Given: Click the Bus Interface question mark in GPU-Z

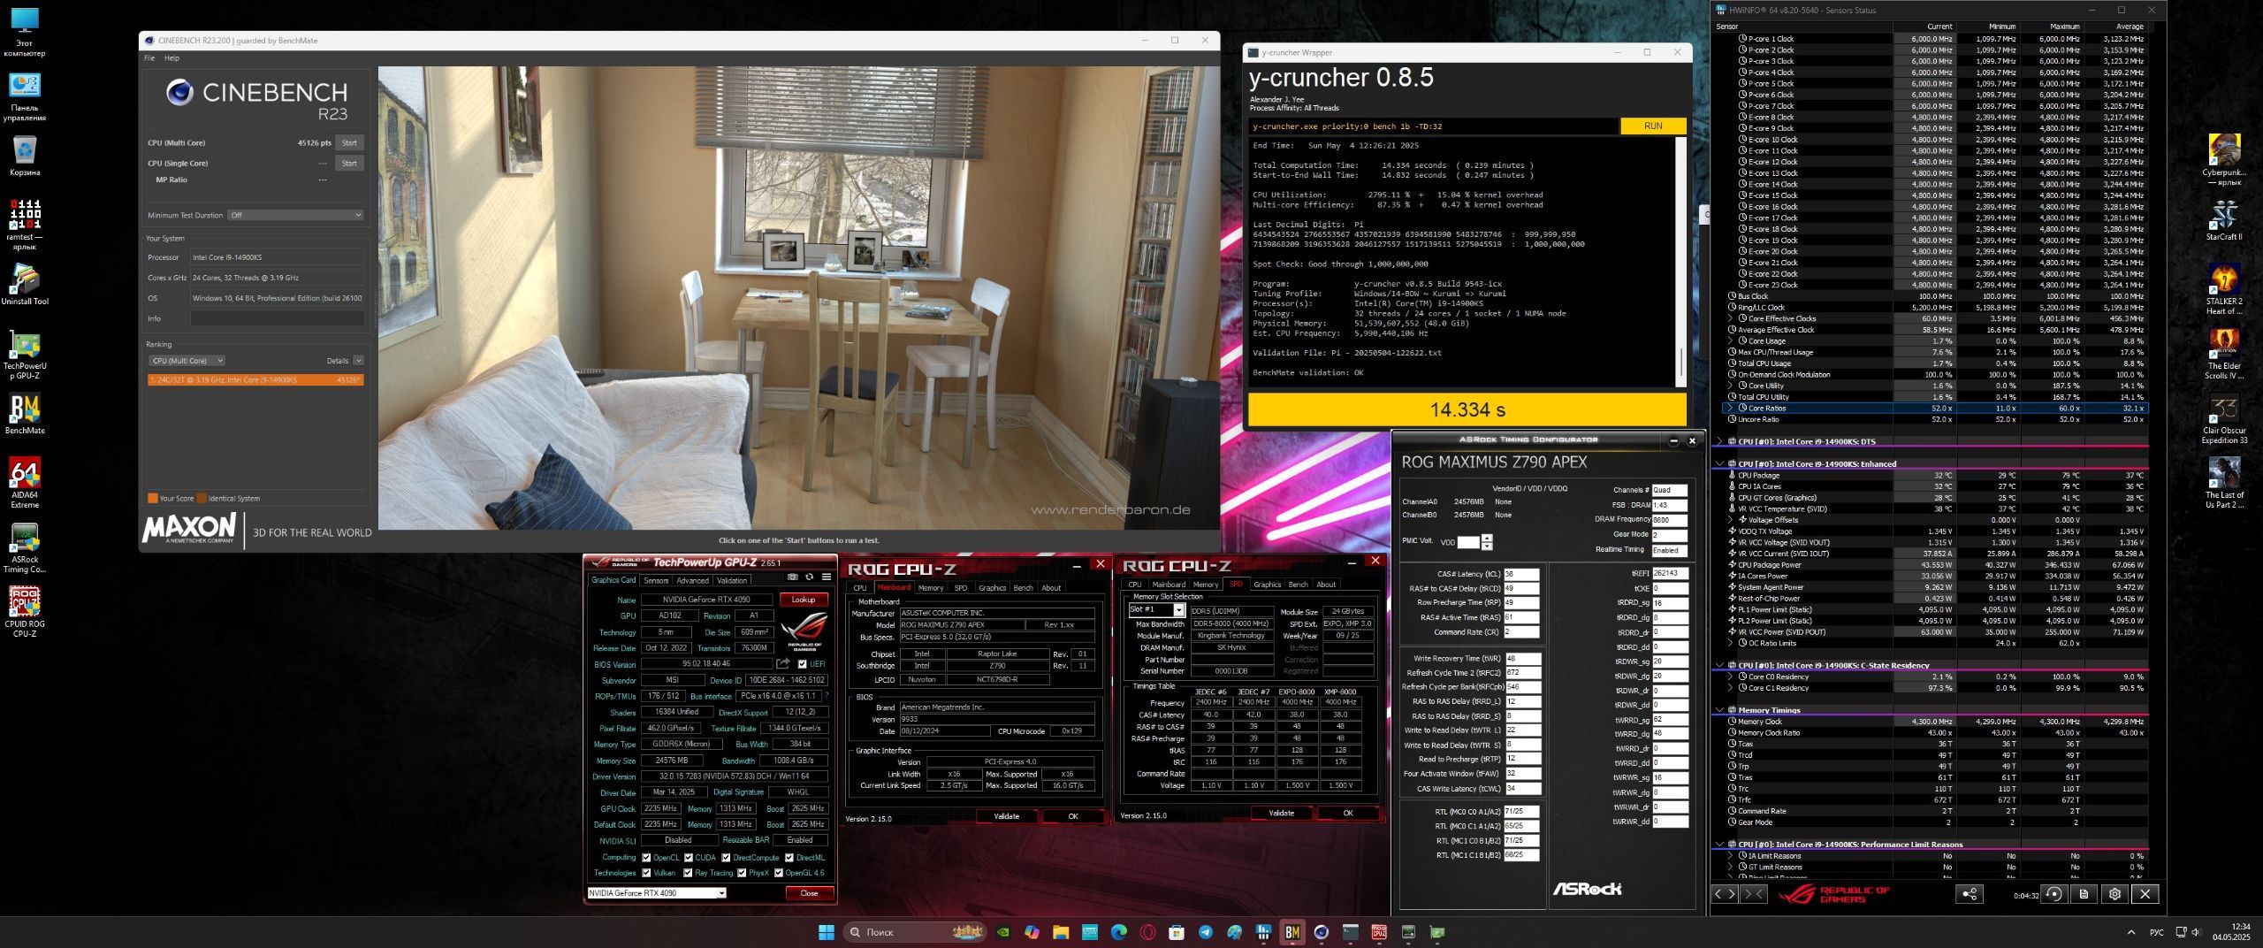Looking at the screenshot, I should 827,696.
